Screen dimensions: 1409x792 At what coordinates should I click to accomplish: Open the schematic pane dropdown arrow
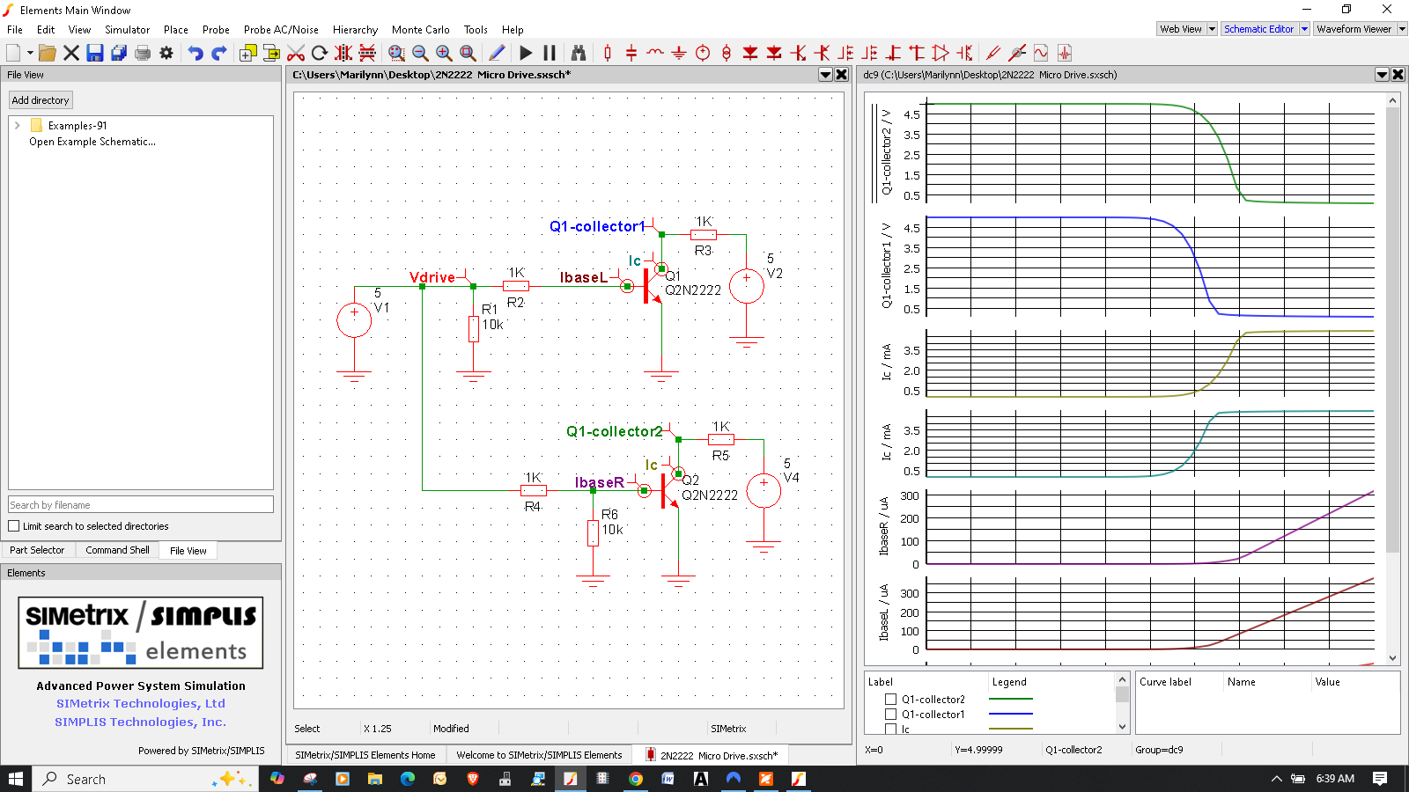(826, 75)
